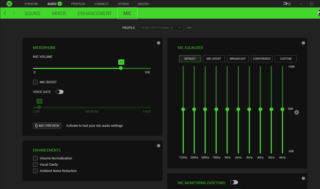This screenshot has width=320, height=189.
Task: Select the Conference equalizer preset
Action: coord(262,59)
